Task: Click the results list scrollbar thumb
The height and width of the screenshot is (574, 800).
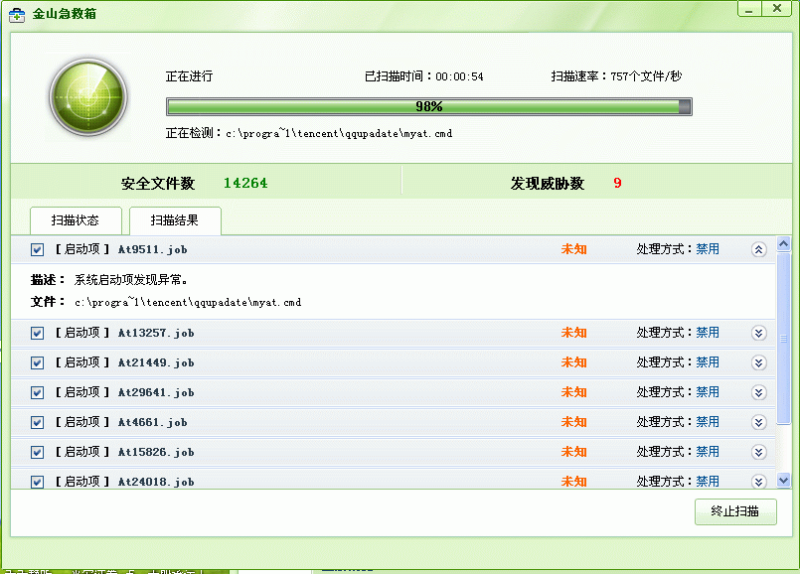Action: coord(783,338)
